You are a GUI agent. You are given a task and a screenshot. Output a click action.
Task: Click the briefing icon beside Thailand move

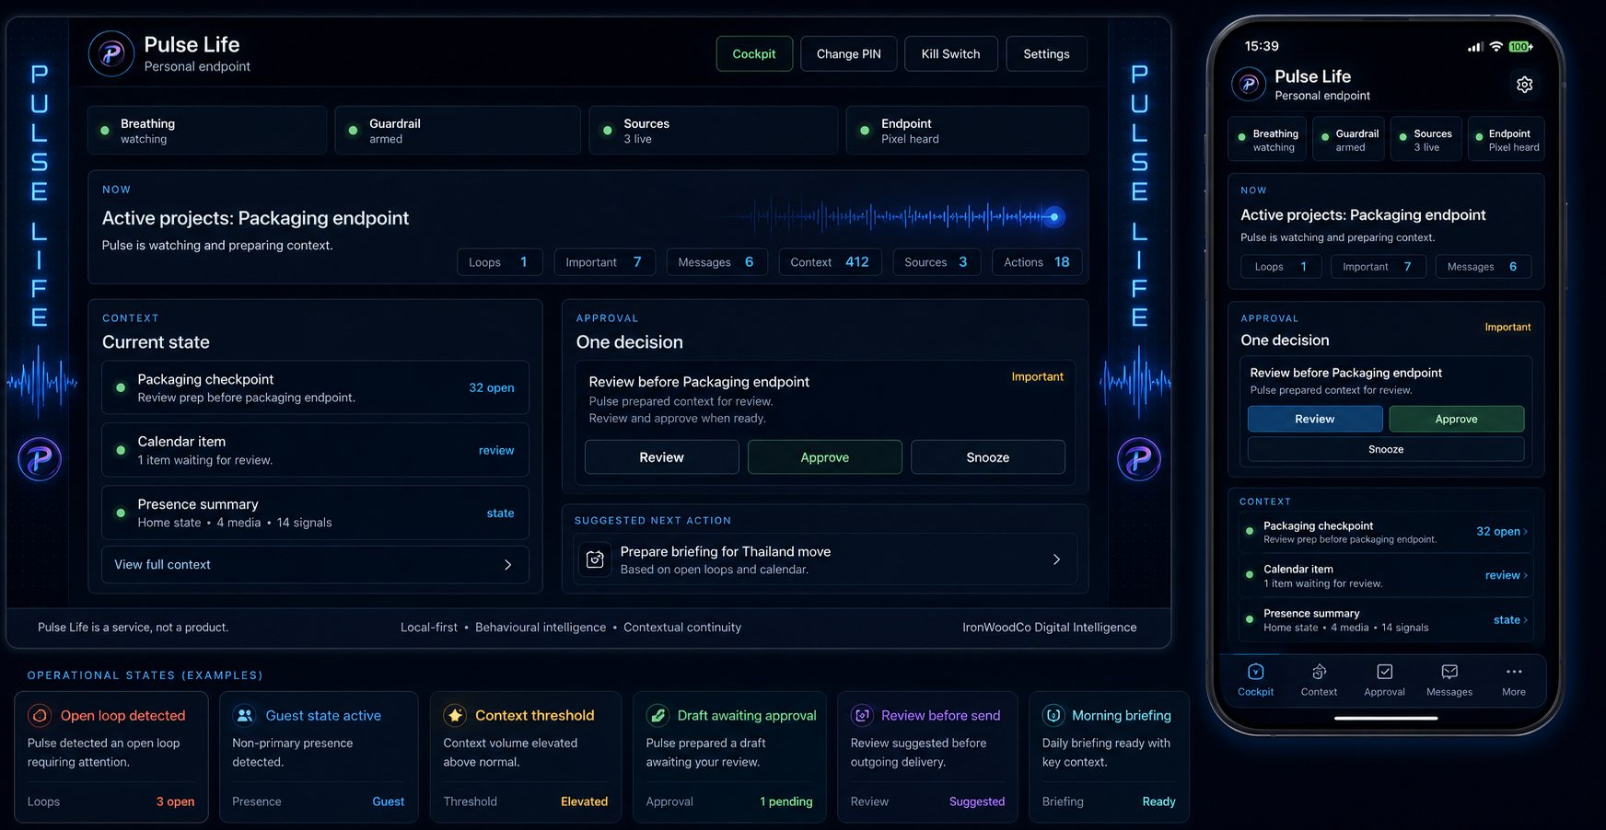pyautogui.click(x=596, y=559)
